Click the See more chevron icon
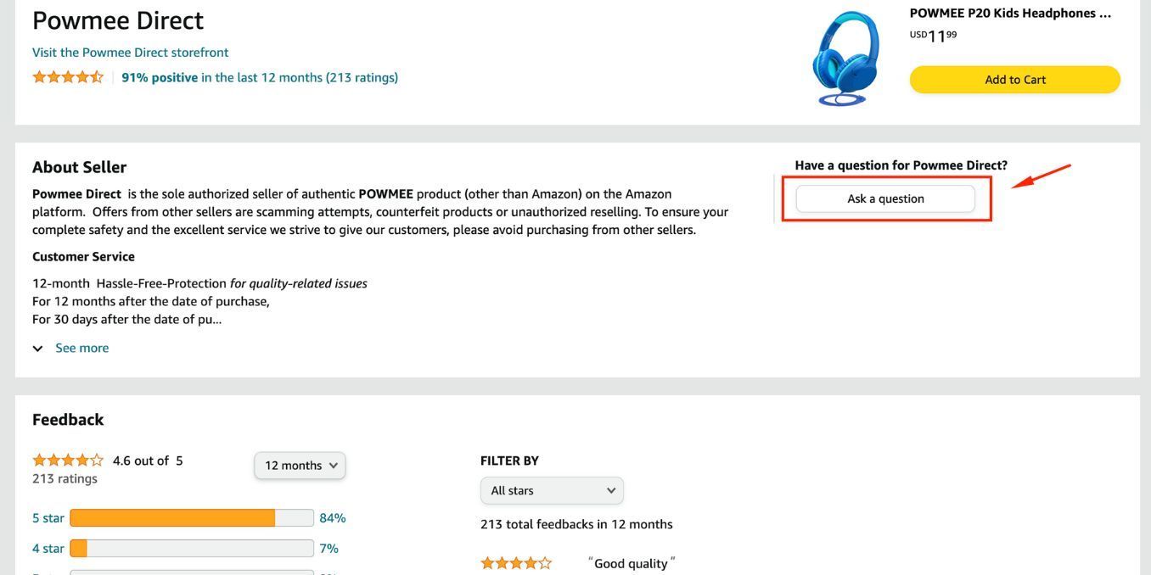Viewport: 1151px width, 575px height. [x=38, y=349]
